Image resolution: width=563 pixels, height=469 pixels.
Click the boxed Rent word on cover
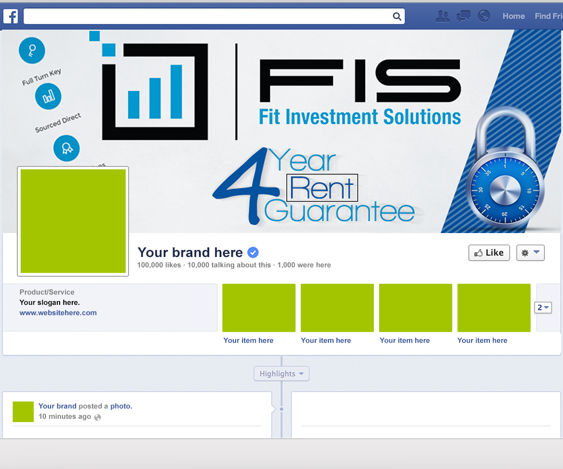point(322,188)
